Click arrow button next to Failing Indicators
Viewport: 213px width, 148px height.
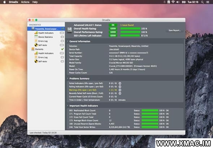pos(120,87)
